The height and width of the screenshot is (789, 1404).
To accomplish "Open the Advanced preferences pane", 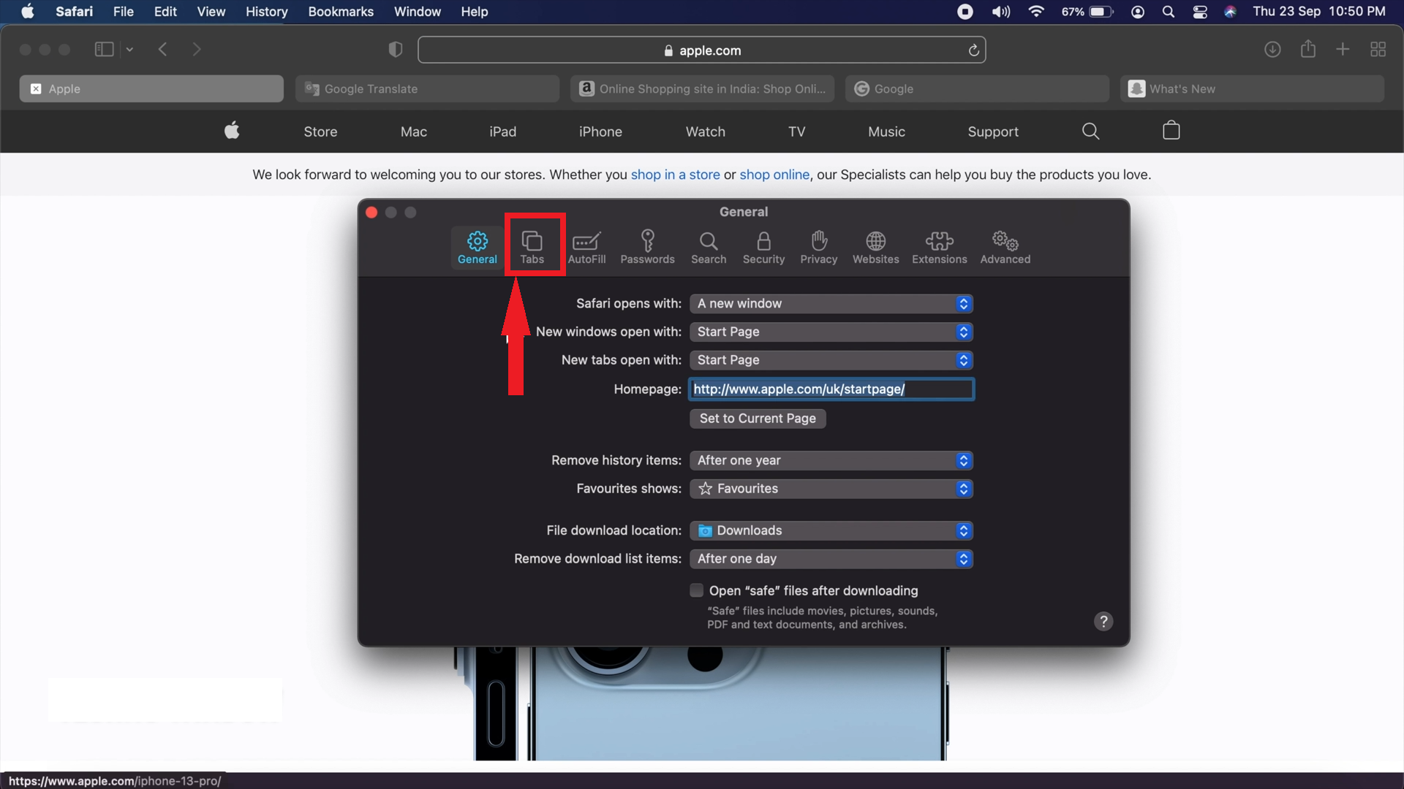I will tap(1004, 247).
